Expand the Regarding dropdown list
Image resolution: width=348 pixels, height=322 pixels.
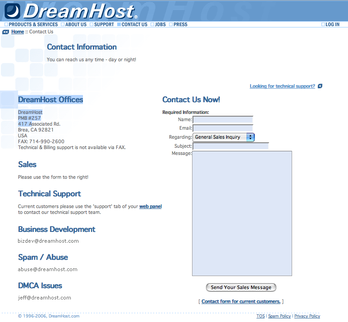(224, 137)
